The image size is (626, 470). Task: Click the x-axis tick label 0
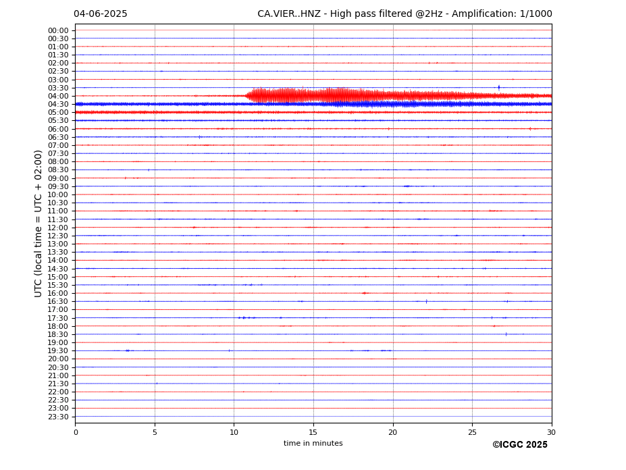pos(76,432)
